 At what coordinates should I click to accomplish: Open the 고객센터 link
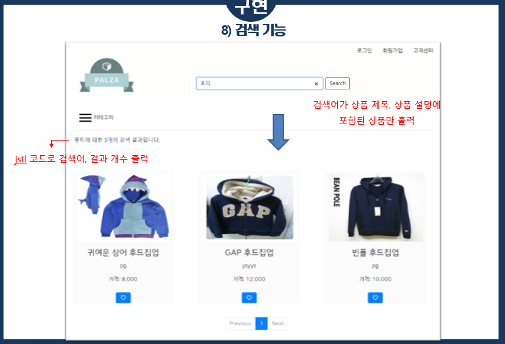pyautogui.click(x=423, y=50)
